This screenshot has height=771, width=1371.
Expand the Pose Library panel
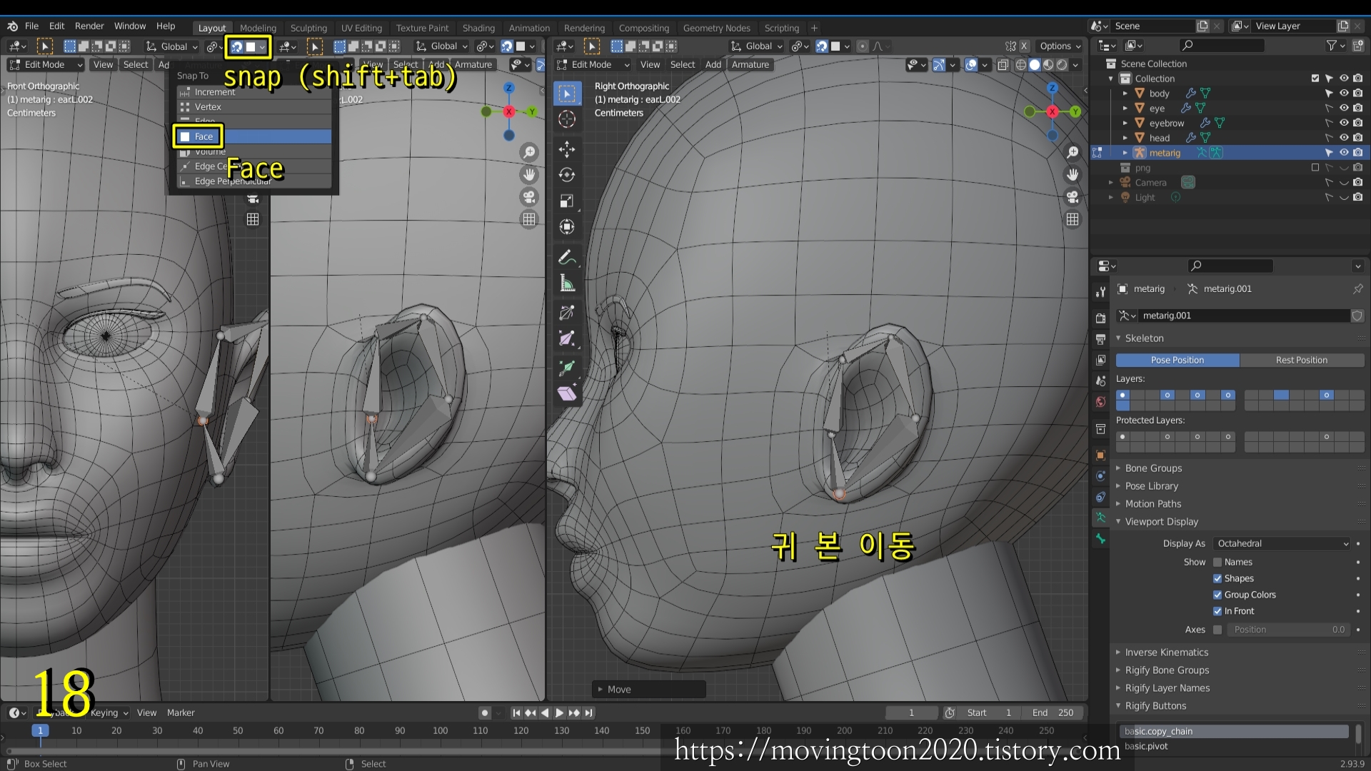pyautogui.click(x=1151, y=486)
